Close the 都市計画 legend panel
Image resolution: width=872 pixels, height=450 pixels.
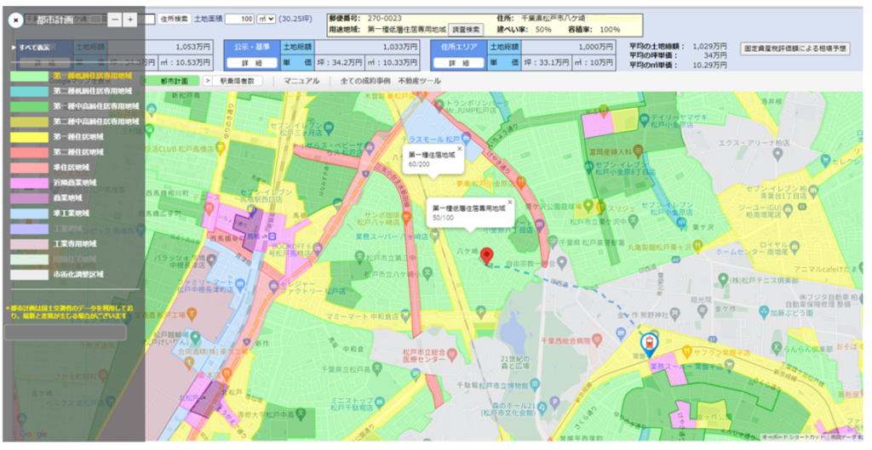15,20
